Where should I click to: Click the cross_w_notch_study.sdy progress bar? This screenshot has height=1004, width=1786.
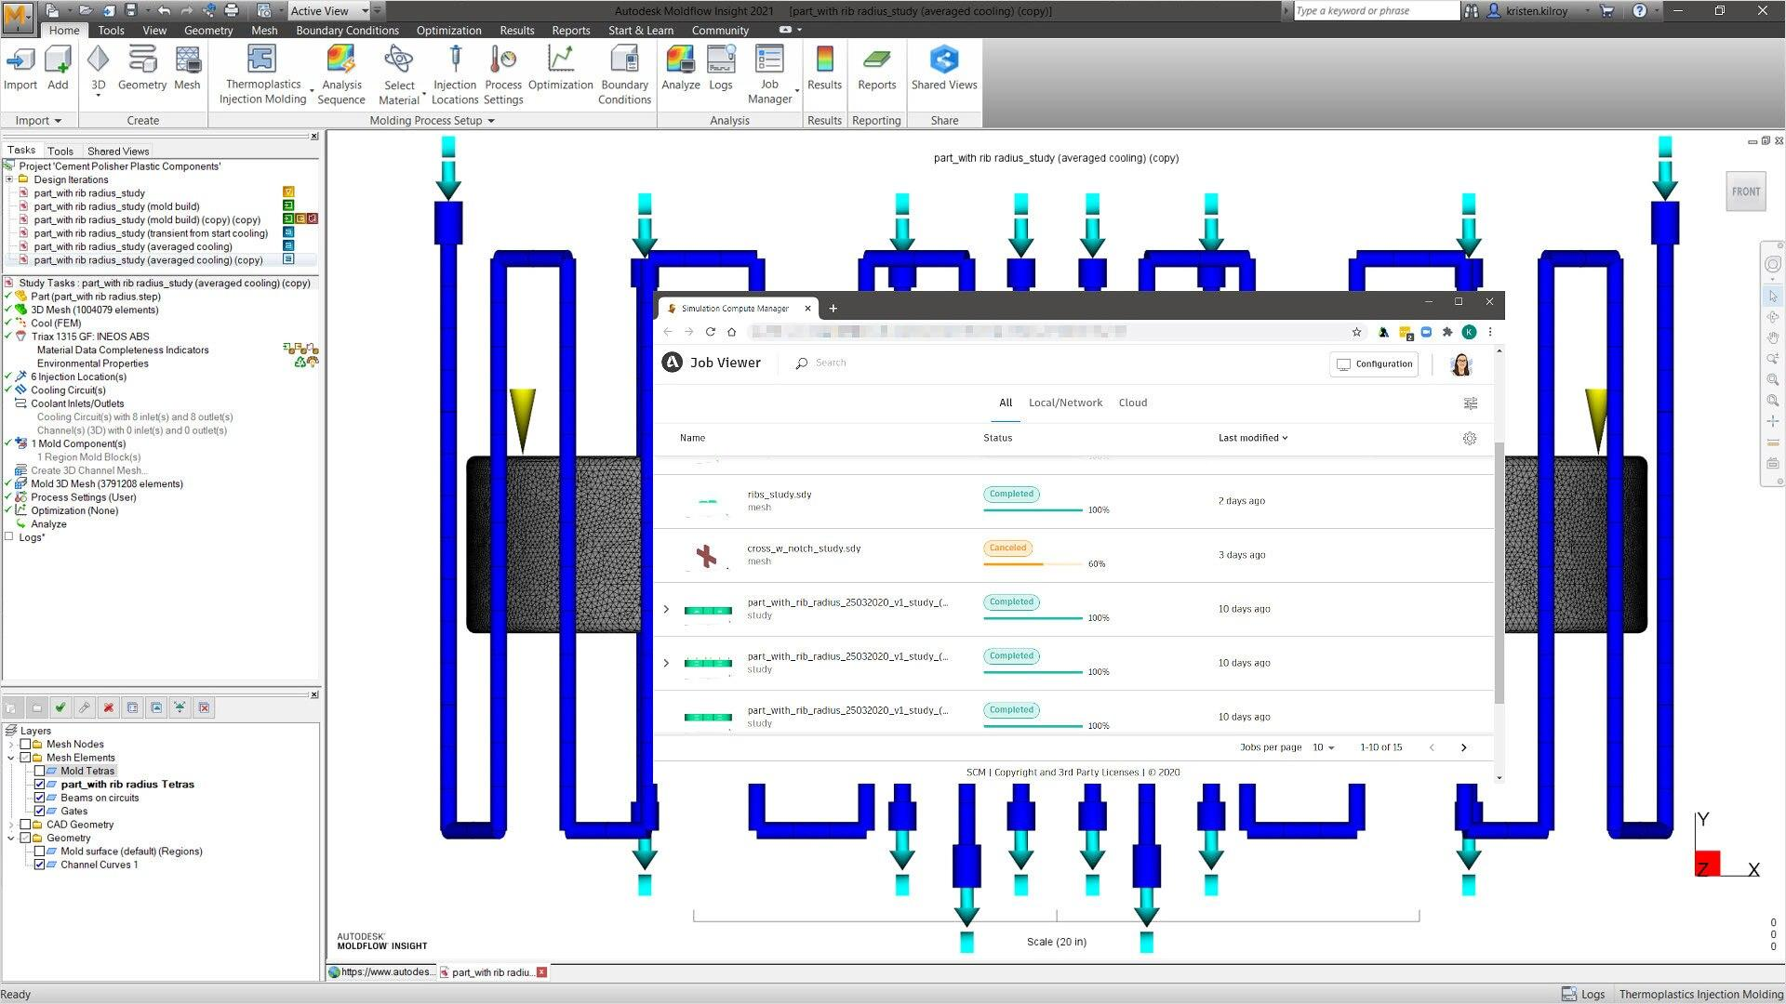1033,564
